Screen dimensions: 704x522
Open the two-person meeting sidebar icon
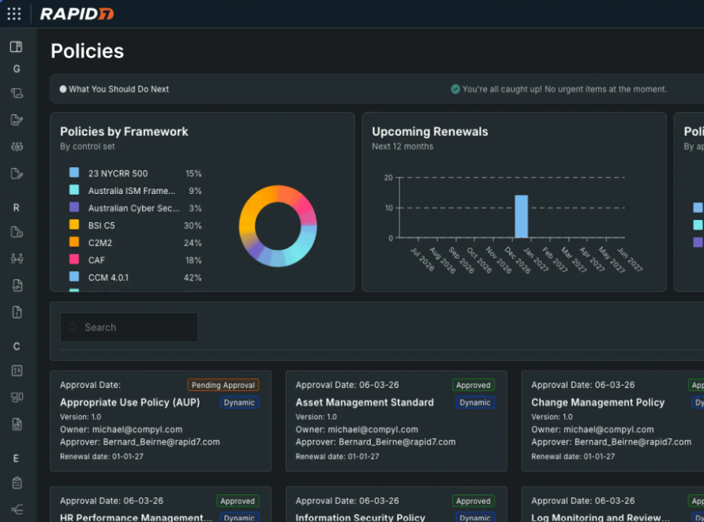(17, 259)
